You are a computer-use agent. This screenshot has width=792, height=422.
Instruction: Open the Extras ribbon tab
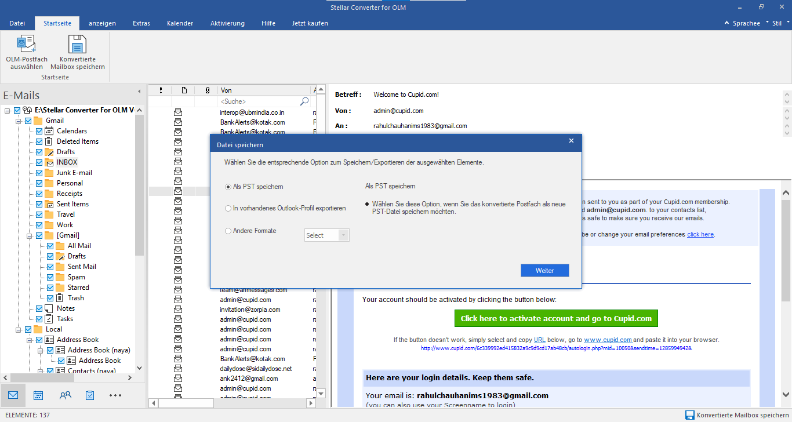coord(141,23)
